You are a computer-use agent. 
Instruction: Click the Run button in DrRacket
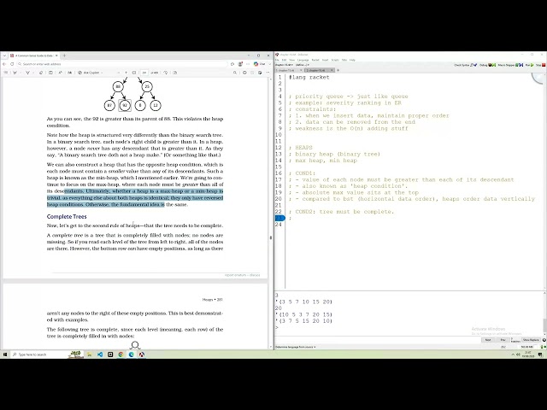click(529, 65)
